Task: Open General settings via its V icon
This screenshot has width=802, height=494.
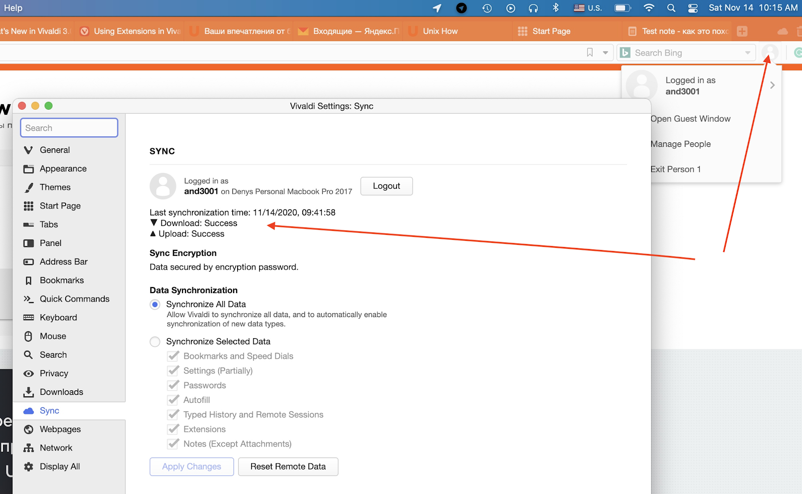Action: point(29,150)
